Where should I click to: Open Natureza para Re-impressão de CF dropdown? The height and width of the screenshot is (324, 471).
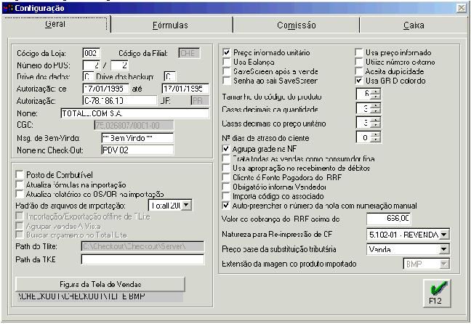pyautogui.click(x=444, y=234)
